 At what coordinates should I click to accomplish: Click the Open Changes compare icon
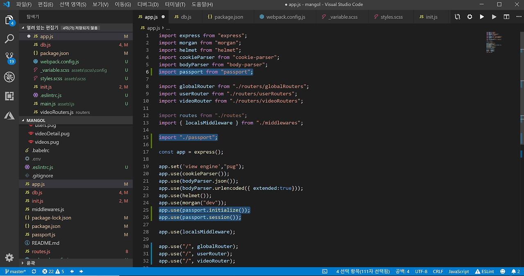click(x=457, y=17)
